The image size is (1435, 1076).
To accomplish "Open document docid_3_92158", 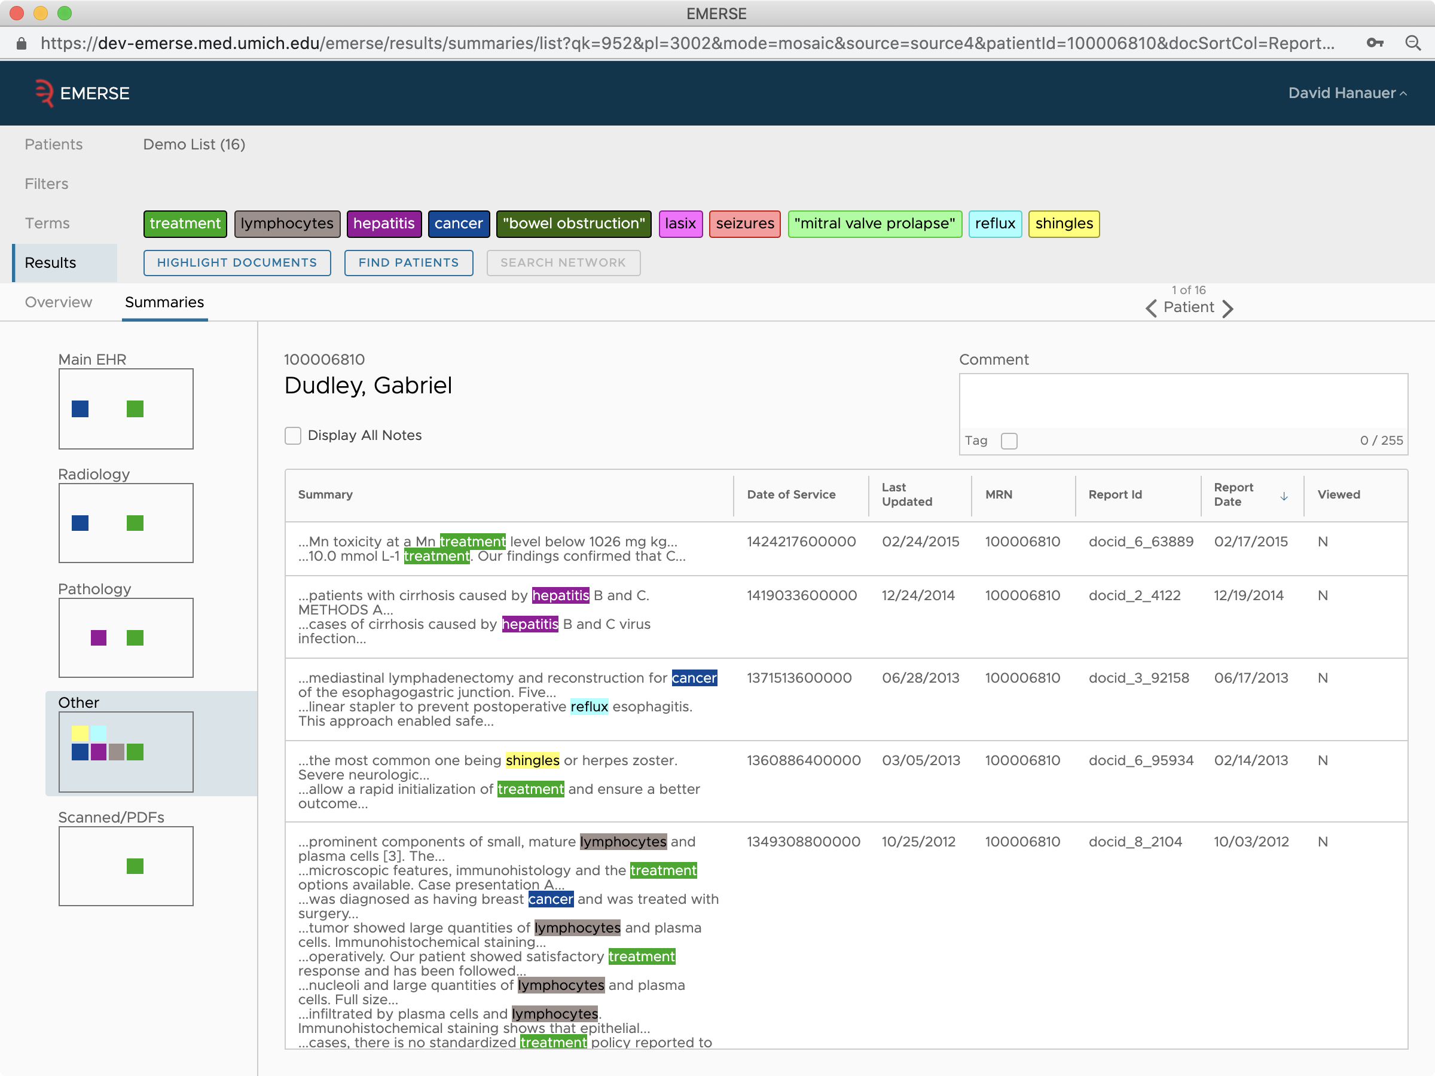I will click(1138, 678).
